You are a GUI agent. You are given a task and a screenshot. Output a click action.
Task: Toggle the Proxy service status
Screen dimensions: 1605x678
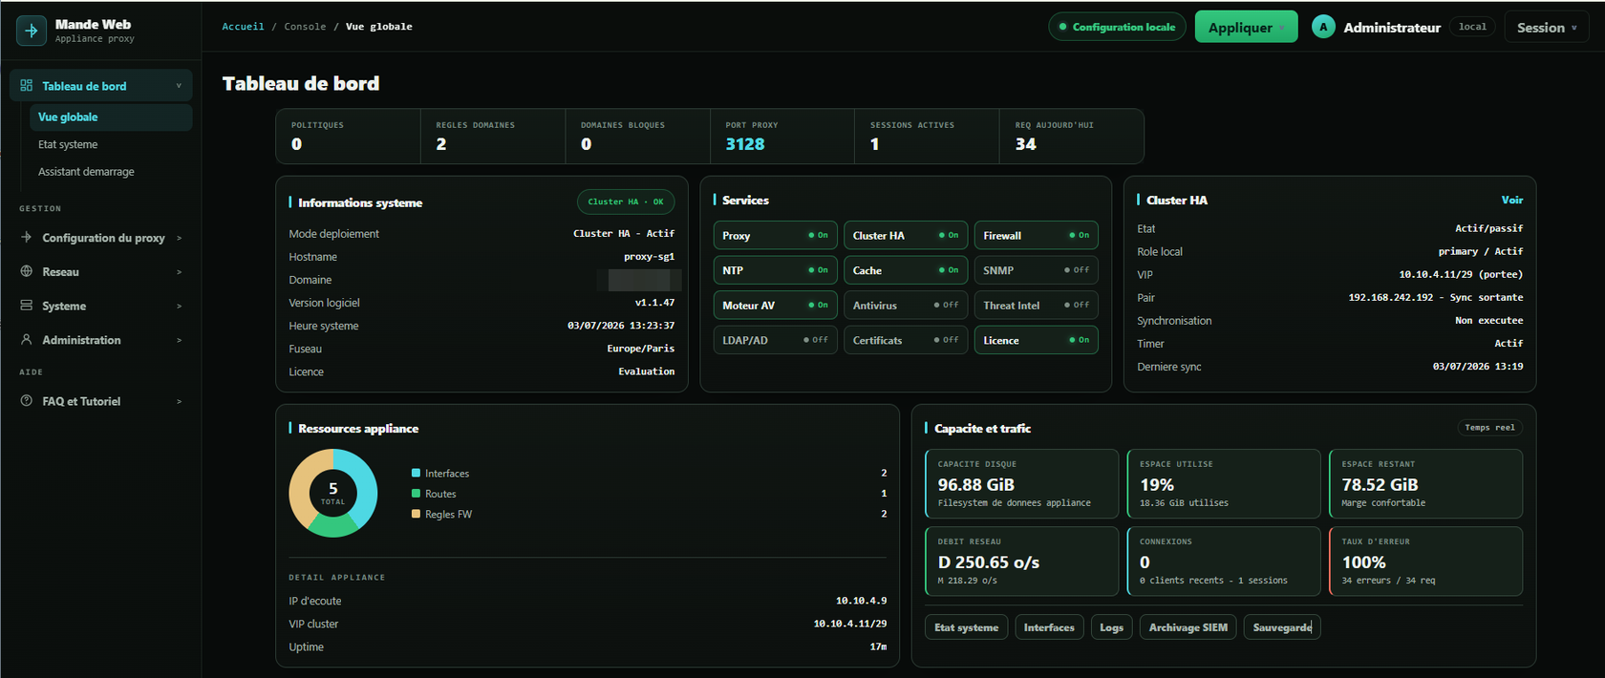818,235
